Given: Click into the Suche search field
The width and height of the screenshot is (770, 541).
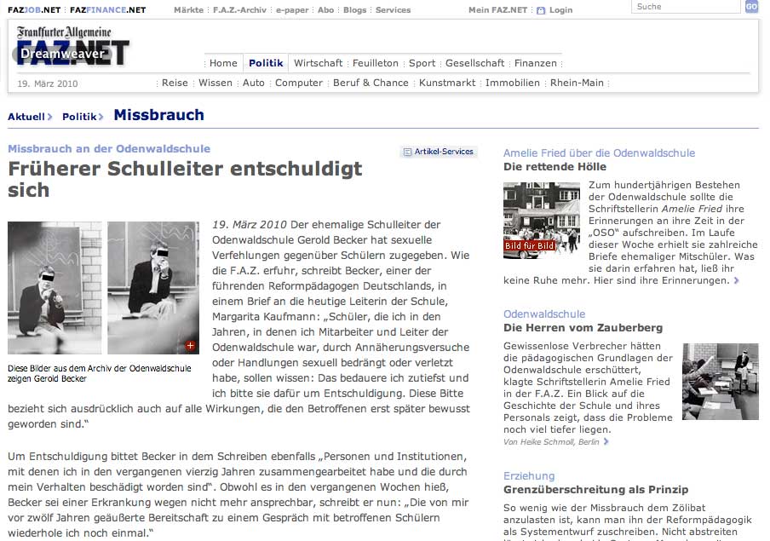Looking at the screenshot, I should click(686, 7).
